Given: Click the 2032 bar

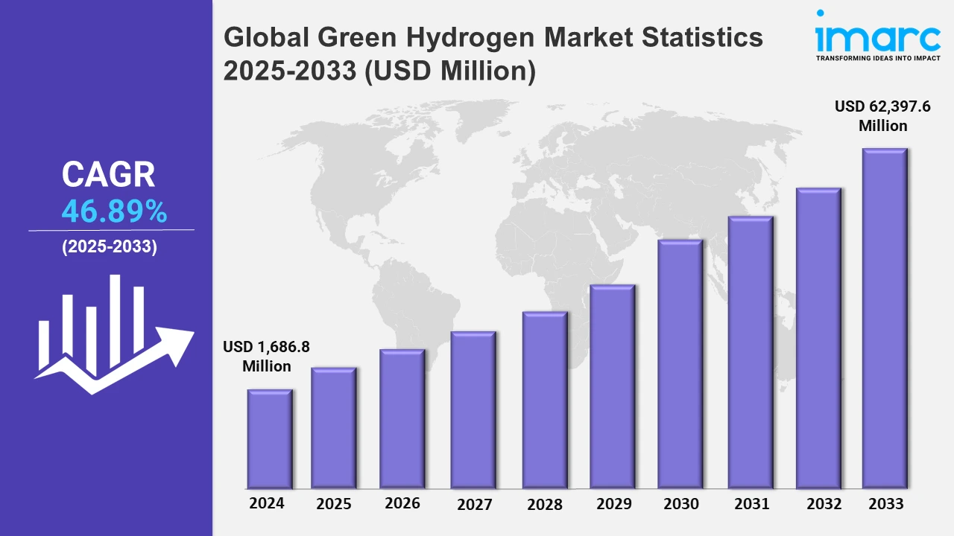Looking at the screenshot, I should click(x=818, y=338).
